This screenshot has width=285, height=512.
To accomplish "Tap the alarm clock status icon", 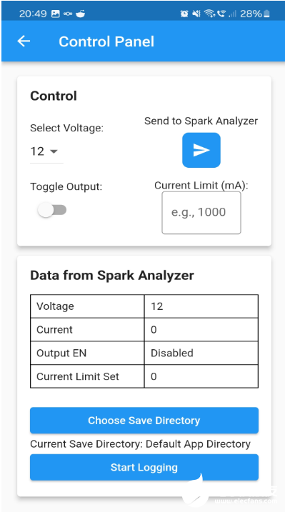I will tap(184, 14).
